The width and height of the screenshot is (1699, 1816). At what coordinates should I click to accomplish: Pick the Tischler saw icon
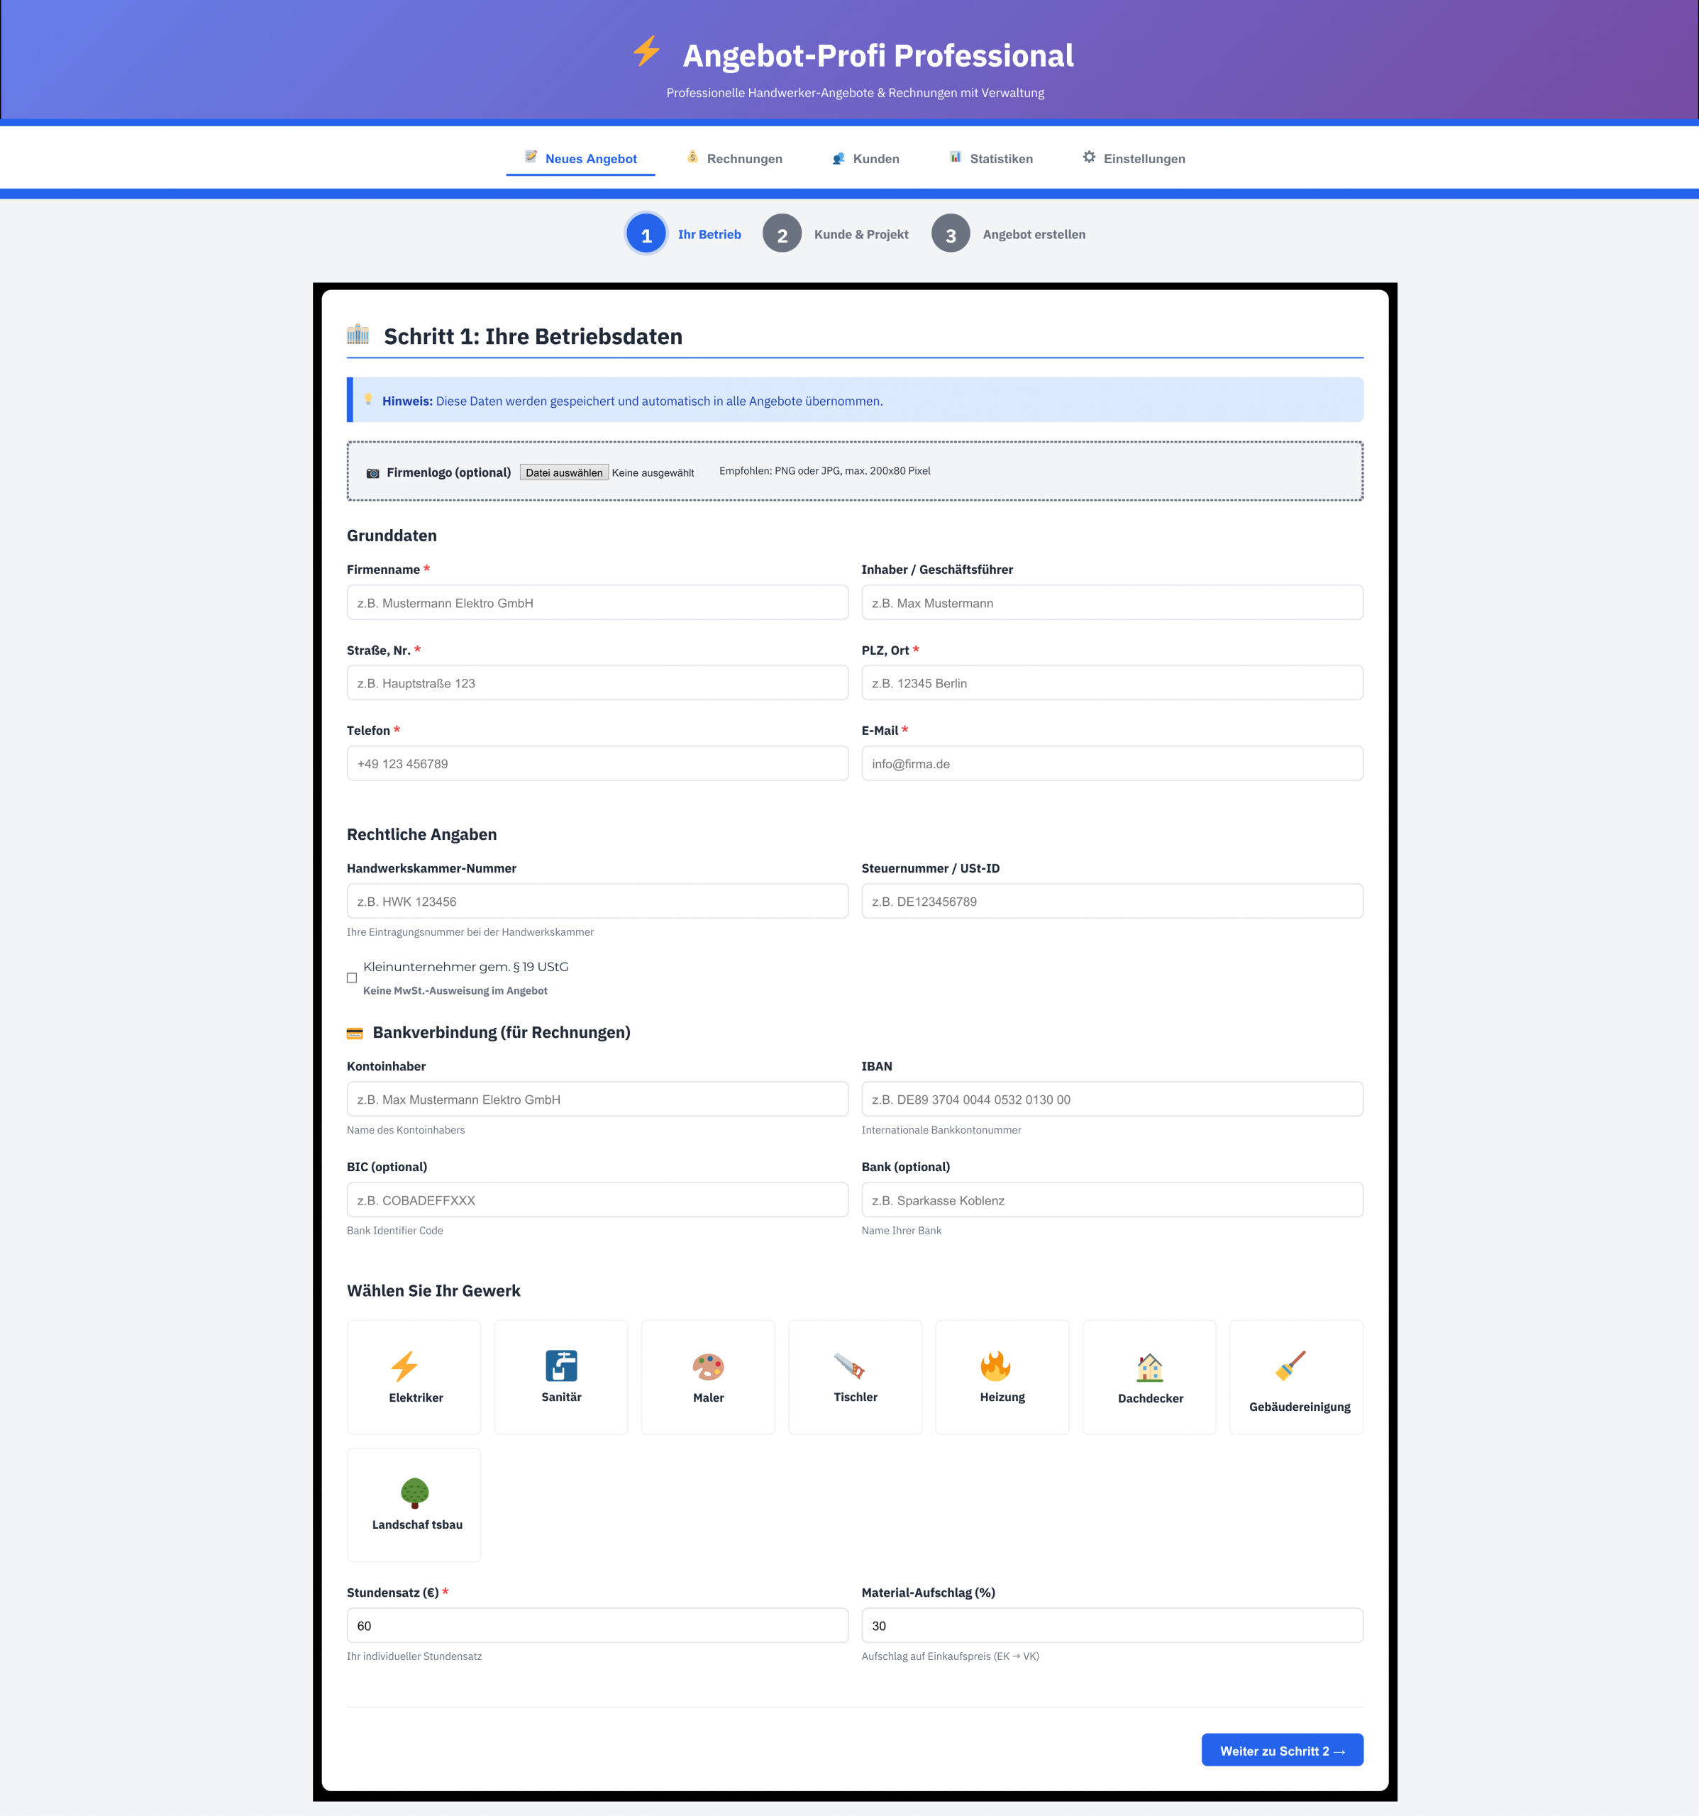855,1377
